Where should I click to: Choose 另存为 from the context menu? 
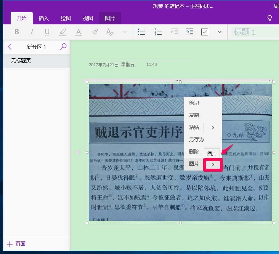tap(196, 139)
